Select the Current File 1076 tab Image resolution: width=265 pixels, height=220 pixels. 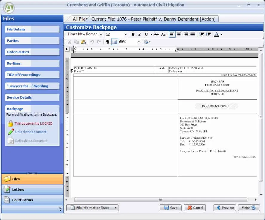point(153,19)
